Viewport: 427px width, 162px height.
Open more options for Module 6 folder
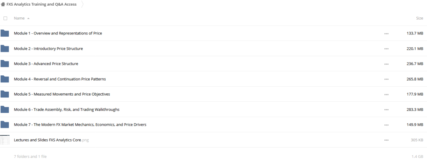click(386, 110)
